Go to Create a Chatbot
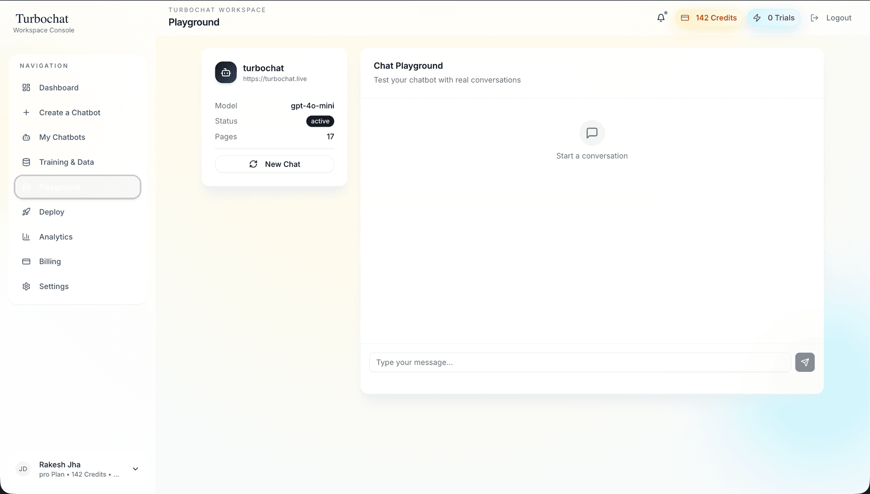This screenshot has height=494, width=870. click(x=77, y=113)
